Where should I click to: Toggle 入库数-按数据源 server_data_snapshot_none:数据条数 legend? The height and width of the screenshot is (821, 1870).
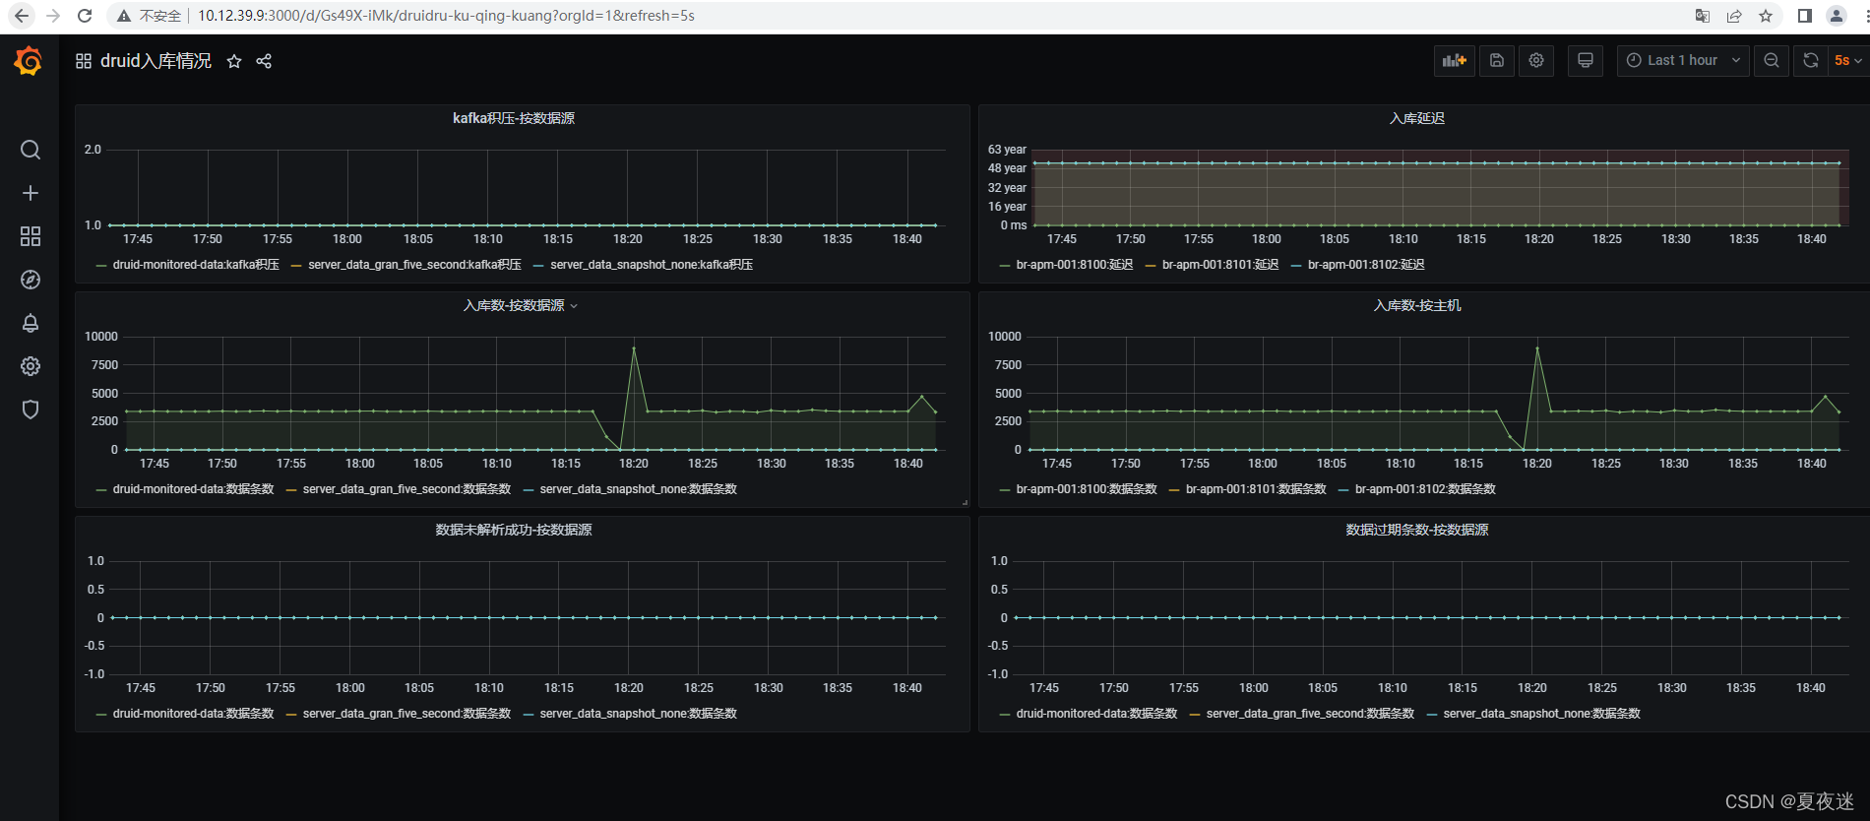pyautogui.click(x=638, y=489)
